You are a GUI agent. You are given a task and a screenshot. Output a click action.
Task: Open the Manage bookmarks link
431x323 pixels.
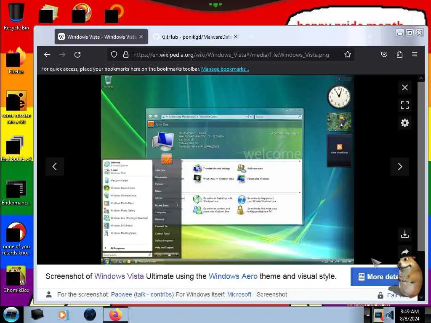coord(225,69)
